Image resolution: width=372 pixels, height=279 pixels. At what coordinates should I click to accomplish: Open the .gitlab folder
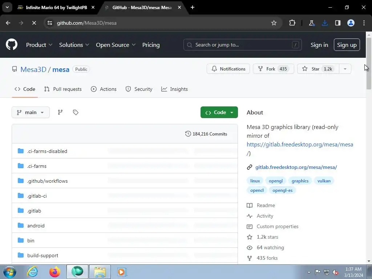tap(34, 211)
